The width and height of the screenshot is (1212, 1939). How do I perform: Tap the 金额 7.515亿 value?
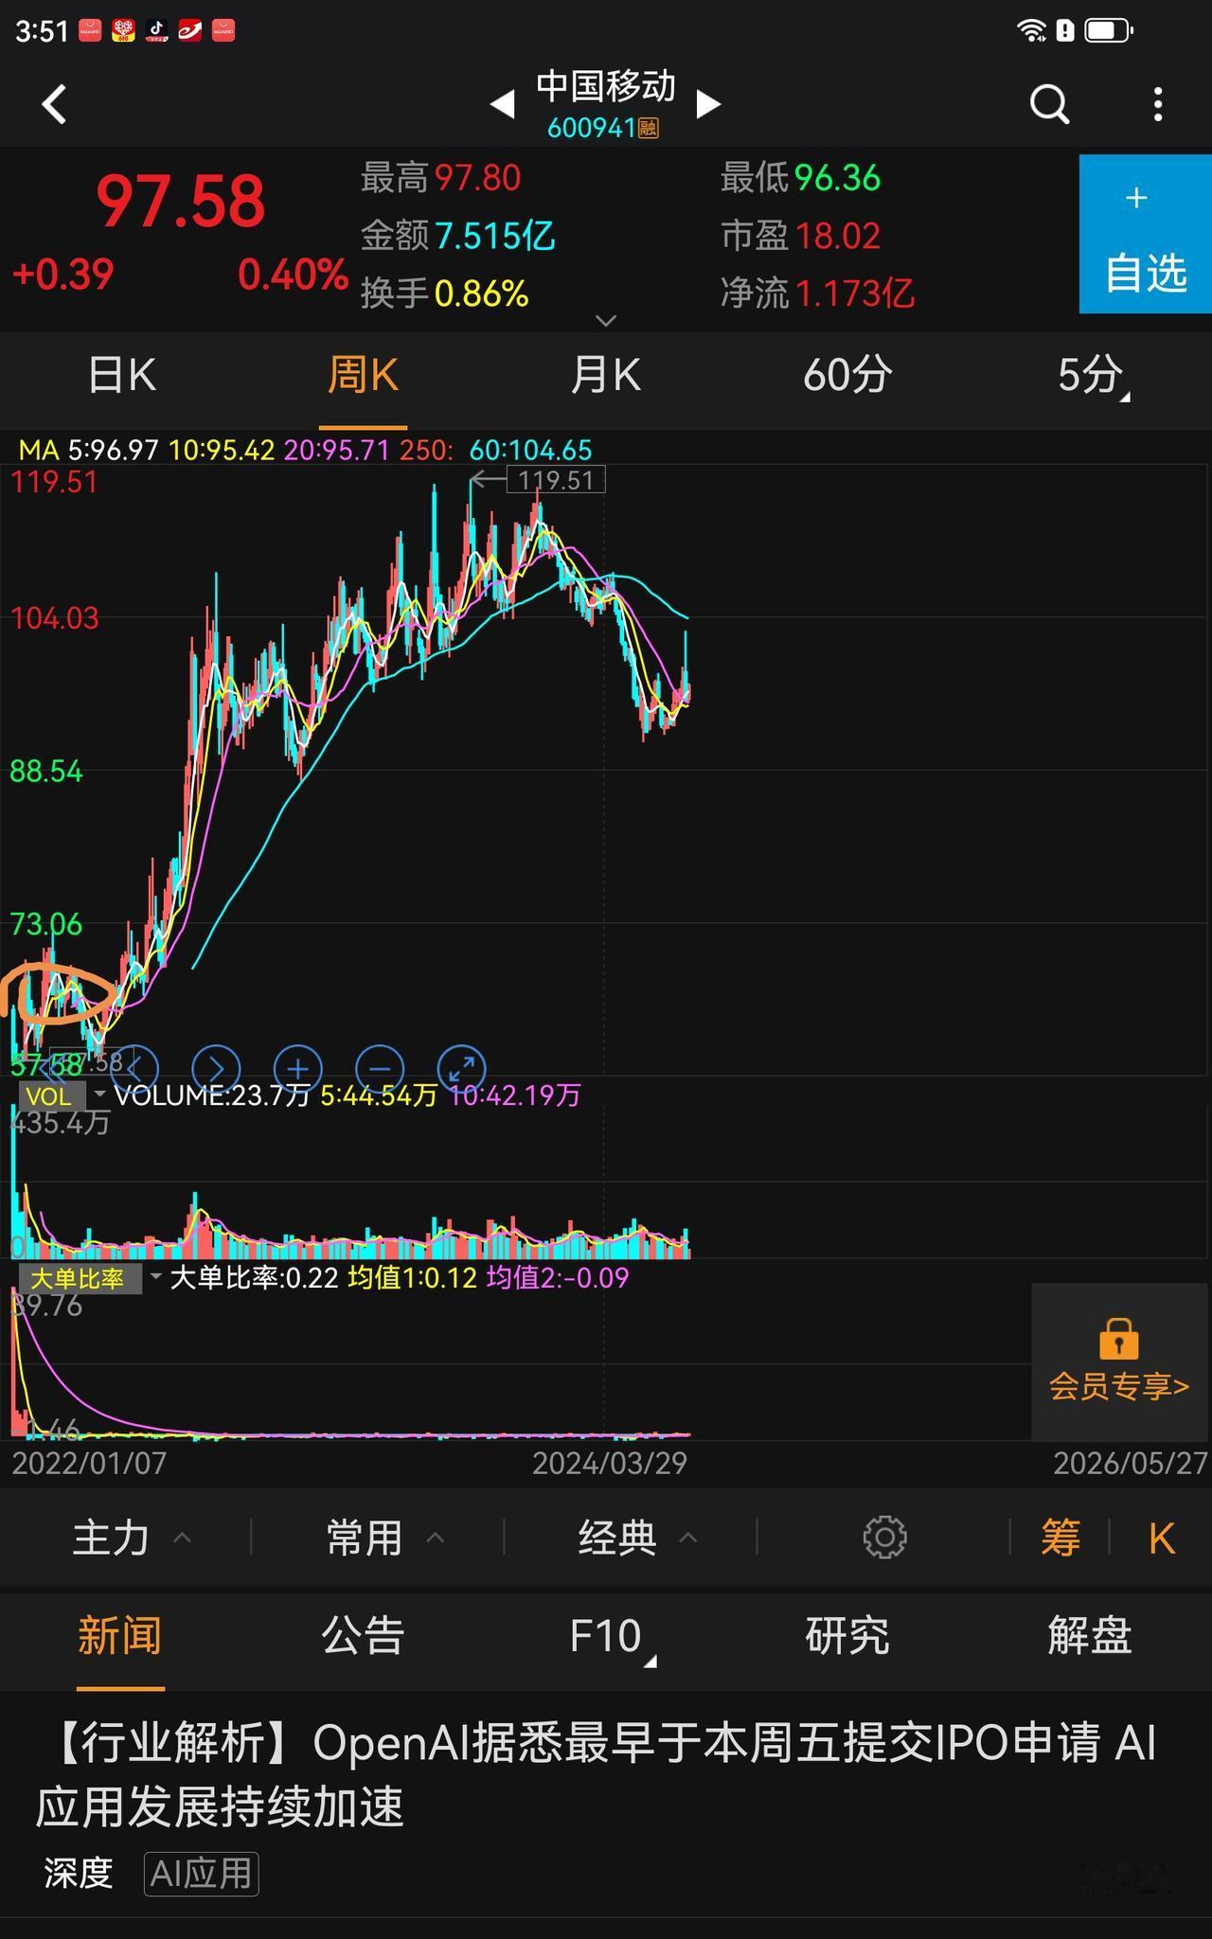457,236
